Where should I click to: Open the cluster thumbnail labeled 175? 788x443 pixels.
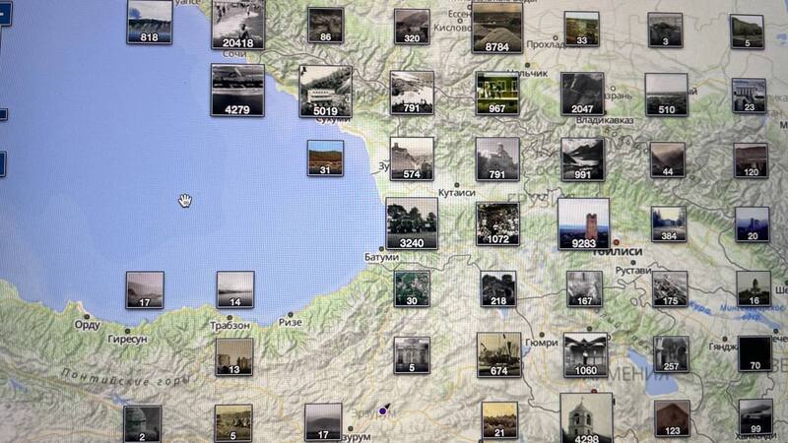(x=670, y=288)
